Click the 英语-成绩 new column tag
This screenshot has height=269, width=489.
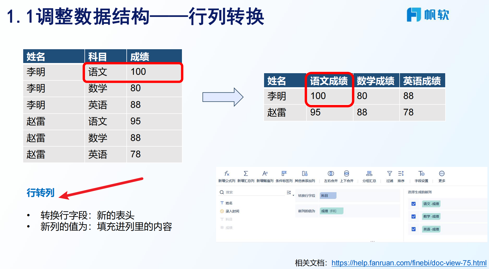point(431,229)
